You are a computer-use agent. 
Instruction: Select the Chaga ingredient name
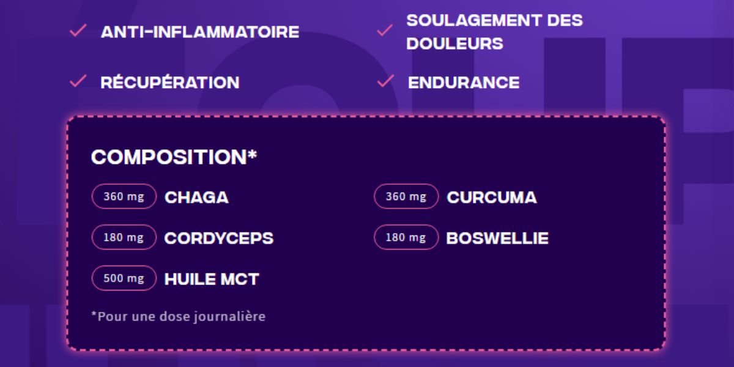196,198
